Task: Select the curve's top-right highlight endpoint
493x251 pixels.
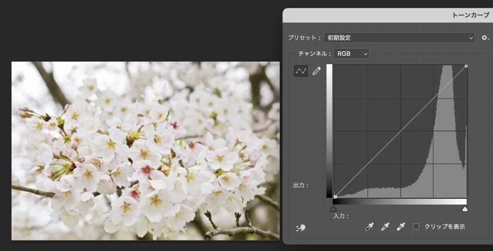Action: (466, 66)
